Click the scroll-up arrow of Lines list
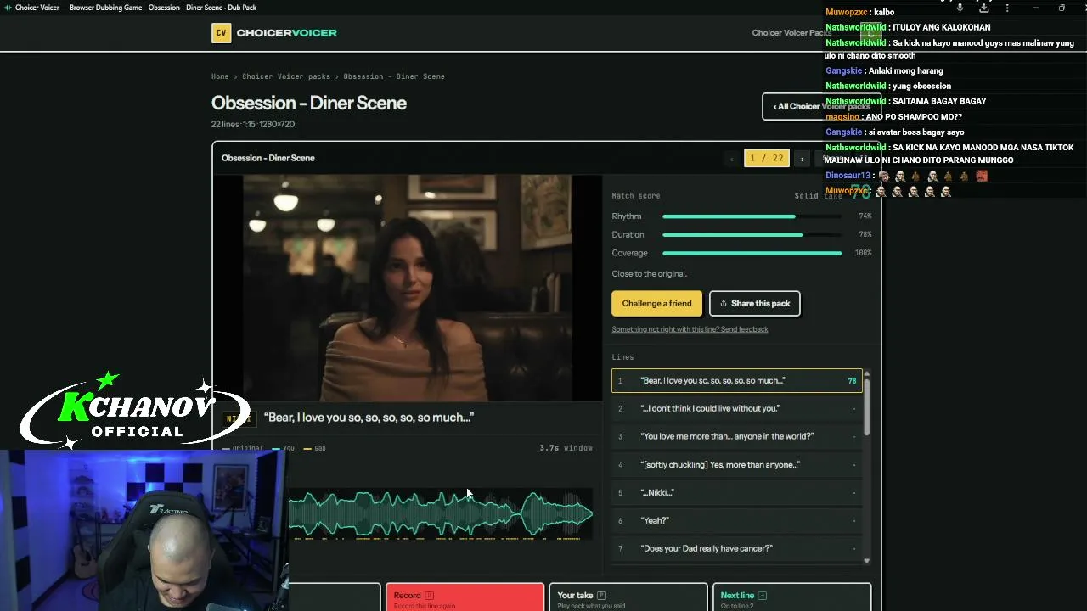 coord(866,374)
